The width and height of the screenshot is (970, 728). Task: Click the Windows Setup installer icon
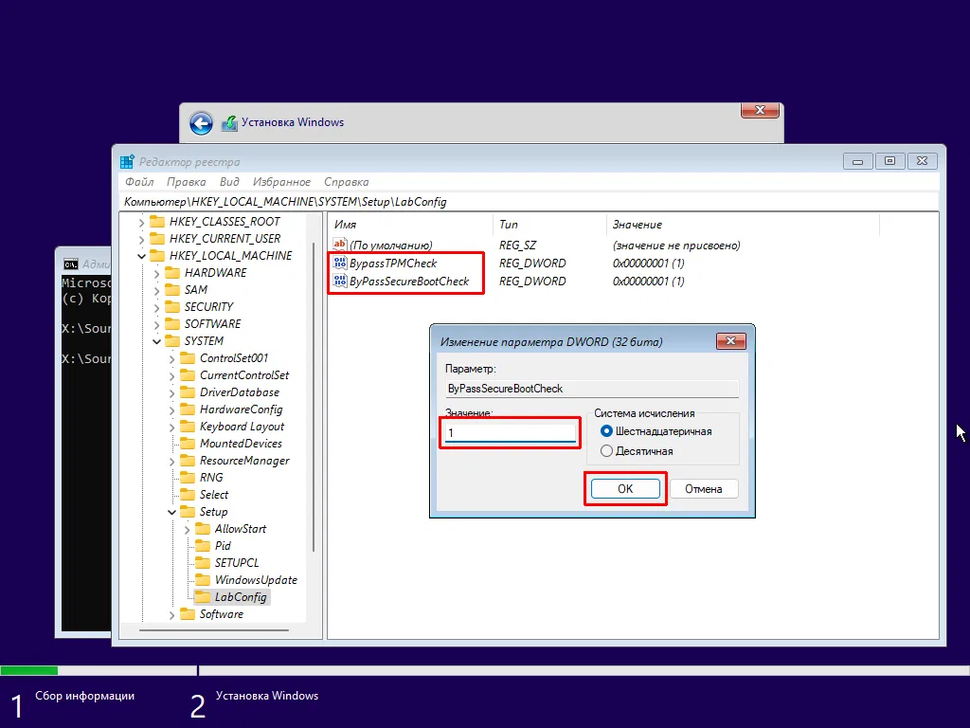pyautogui.click(x=229, y=122)
